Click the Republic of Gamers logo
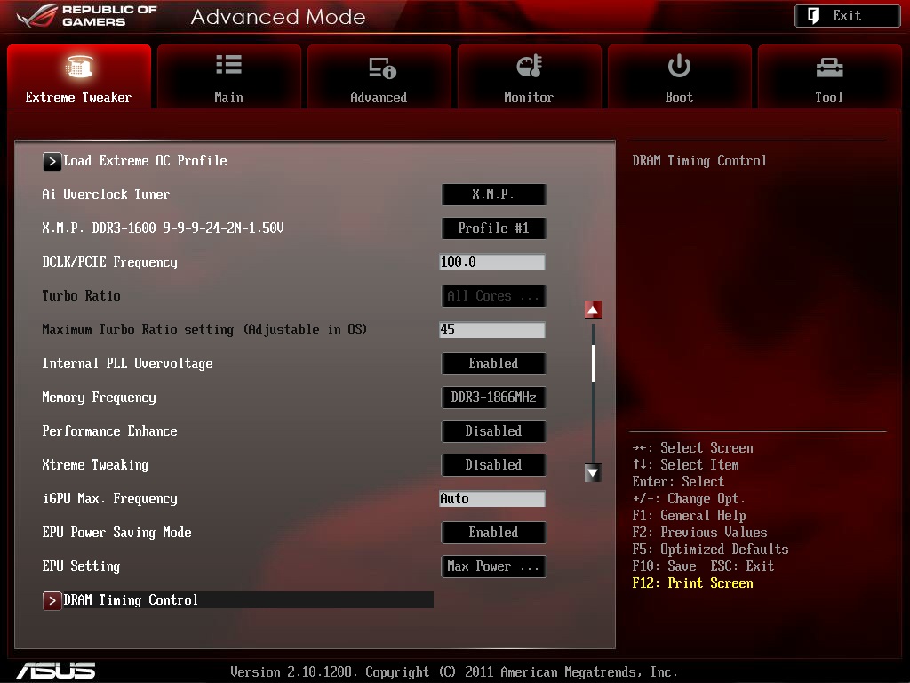910x683 pixels. coord(87,16)
